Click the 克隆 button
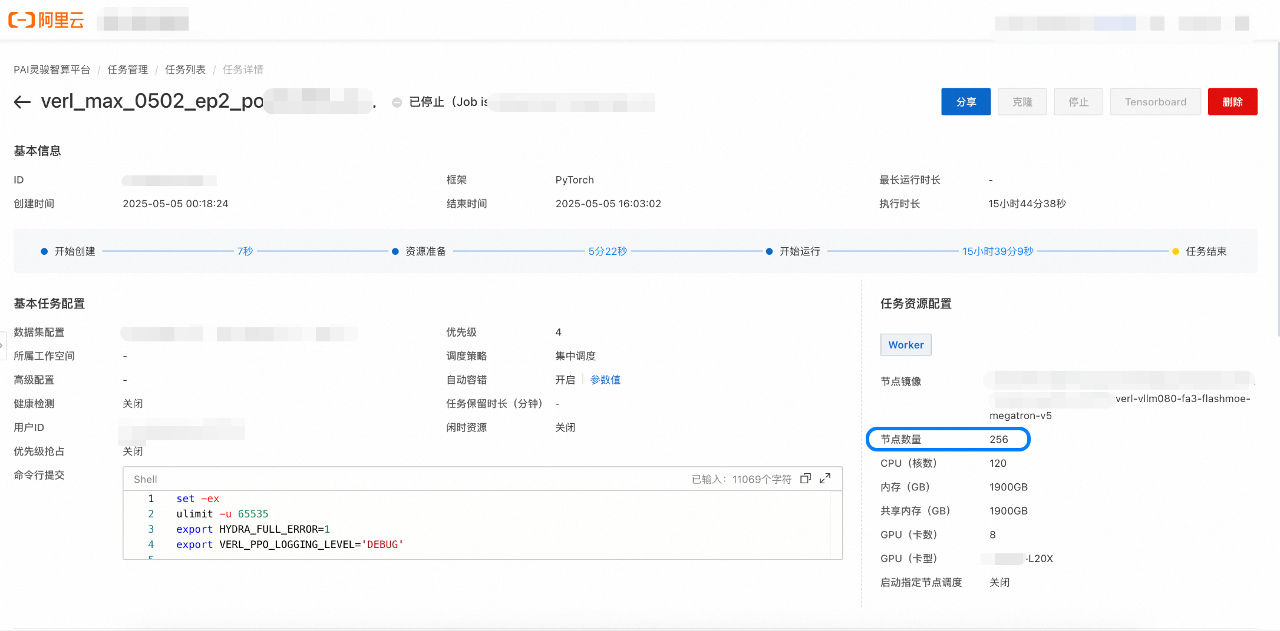The height and width of the screenshot is (631, 1280). click(1022, 102)
